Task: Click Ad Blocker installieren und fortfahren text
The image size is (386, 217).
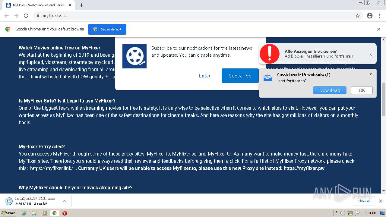Action: (x=319, y=56)
